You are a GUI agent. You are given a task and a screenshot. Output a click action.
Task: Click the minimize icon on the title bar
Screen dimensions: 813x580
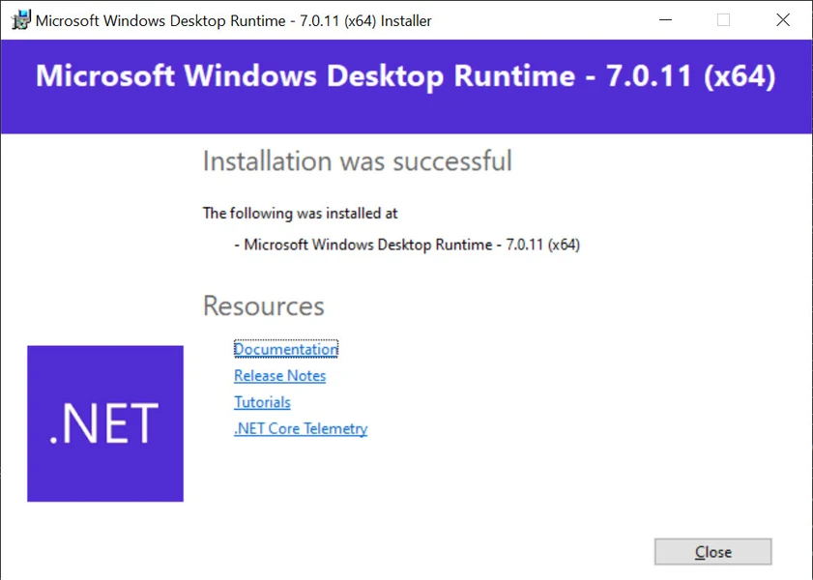[665, 19]
